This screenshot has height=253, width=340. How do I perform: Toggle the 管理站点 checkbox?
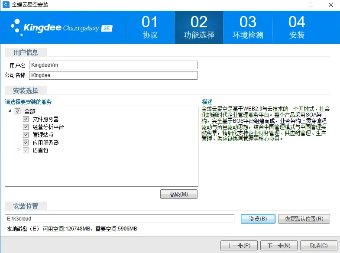click(x=26, y=135)
